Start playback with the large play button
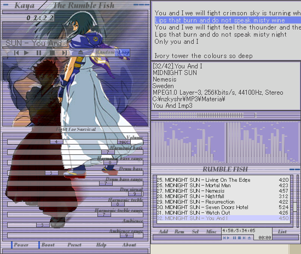This screenshot has width=301, height=254. click(27, 53)
